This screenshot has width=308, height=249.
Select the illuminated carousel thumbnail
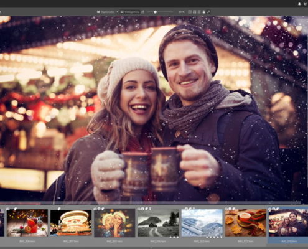tap(71, 223)
